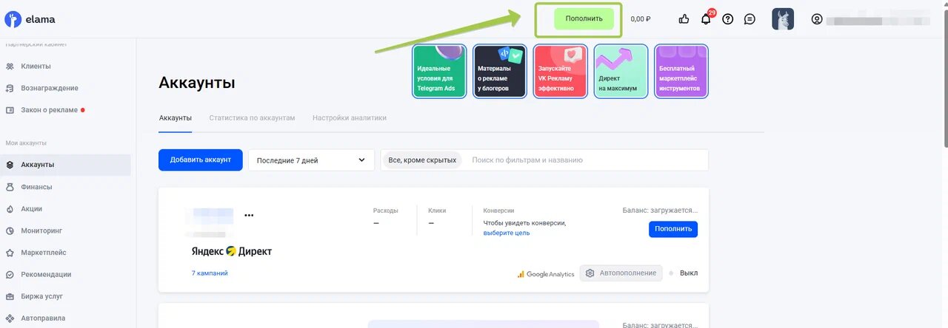Open notifications bell icon
The height and width of the screenshot is (328, 948).
(706, 19)
